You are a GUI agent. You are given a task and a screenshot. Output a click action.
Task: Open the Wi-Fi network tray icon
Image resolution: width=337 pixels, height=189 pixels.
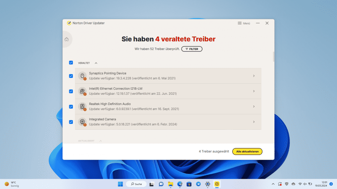[x=300, y=184]
